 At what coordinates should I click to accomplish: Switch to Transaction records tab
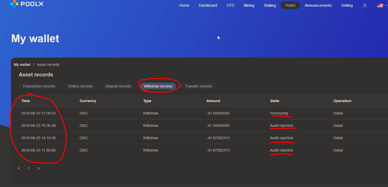pos(39,86)
